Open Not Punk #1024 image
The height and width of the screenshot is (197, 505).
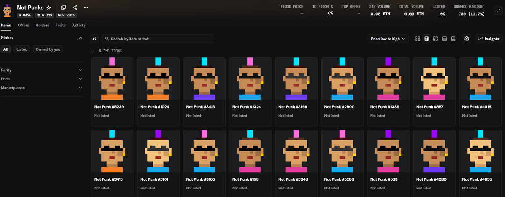pos(158,79)
